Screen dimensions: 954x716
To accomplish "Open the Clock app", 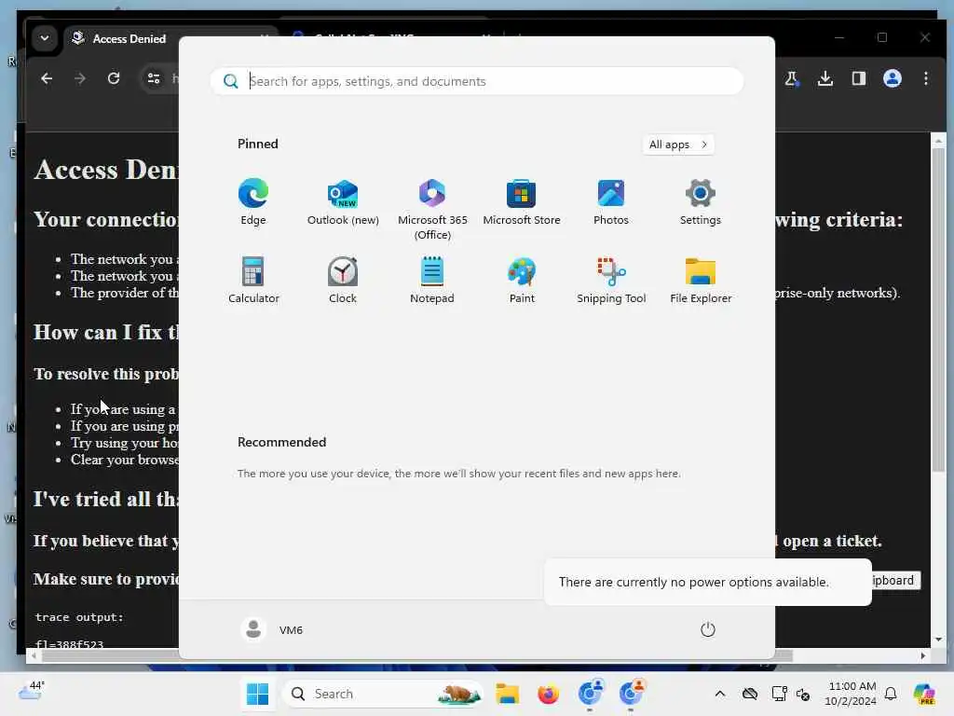I will click(x=343, y=280).
